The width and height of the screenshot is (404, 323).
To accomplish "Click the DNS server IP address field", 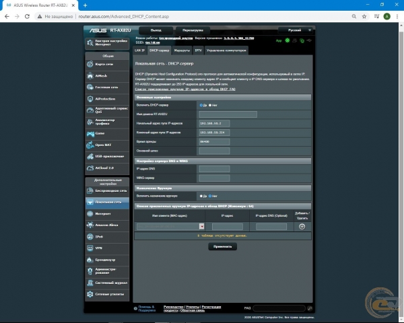I will (x=214, y=169).
